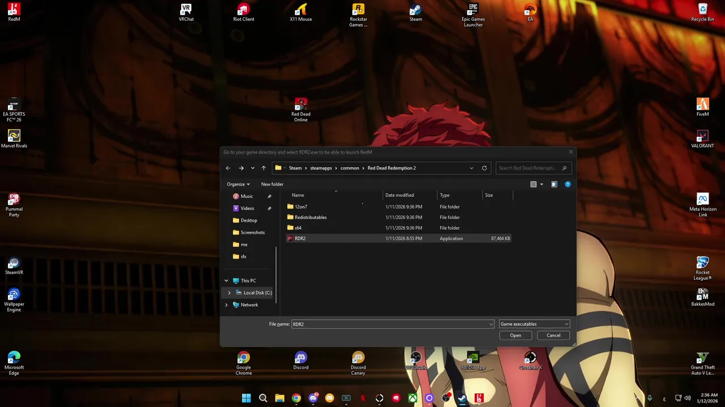Click the Open button
The height and width of the screenshot is (407, 725).
pos(515,335)
